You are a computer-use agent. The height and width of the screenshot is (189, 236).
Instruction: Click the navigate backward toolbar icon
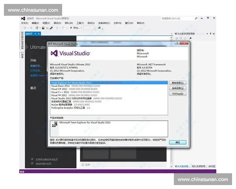tap(25, 28)
